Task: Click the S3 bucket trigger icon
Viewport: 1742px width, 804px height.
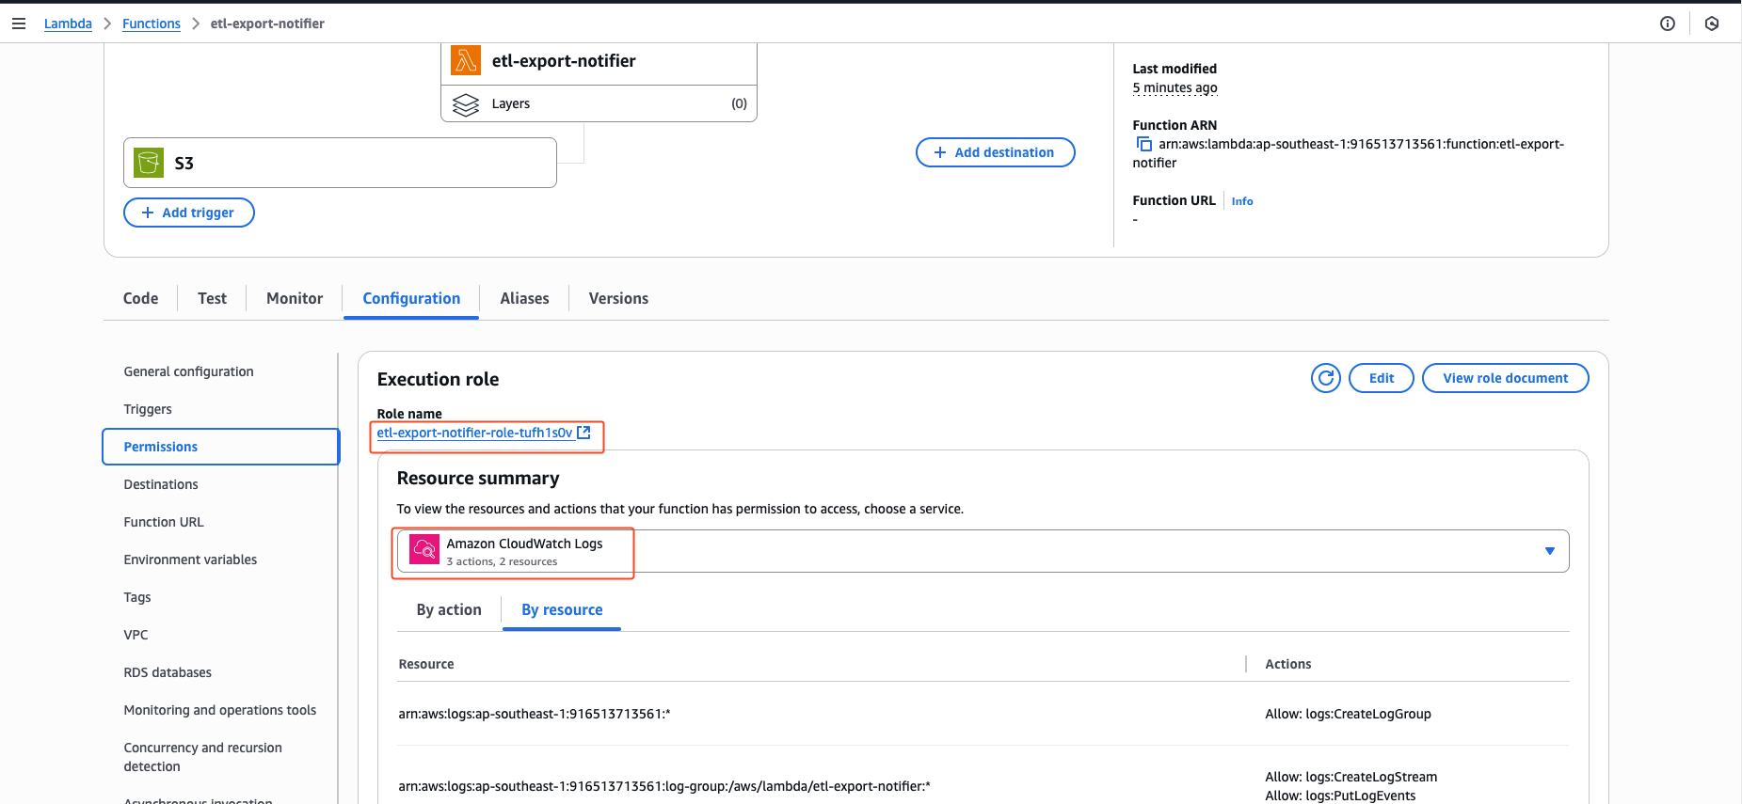Action: [x=148, y=163]
